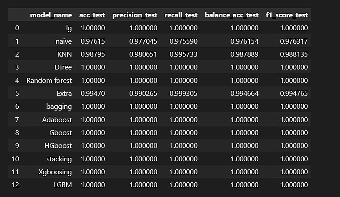This screenshot has height=197, width=340.
Task: Click the acc_test column header
Action: point(93,15)
